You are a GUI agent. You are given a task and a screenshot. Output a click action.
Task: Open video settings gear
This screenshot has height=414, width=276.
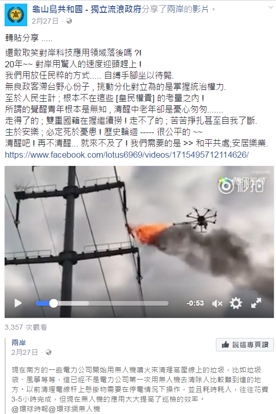coord(235,304)
